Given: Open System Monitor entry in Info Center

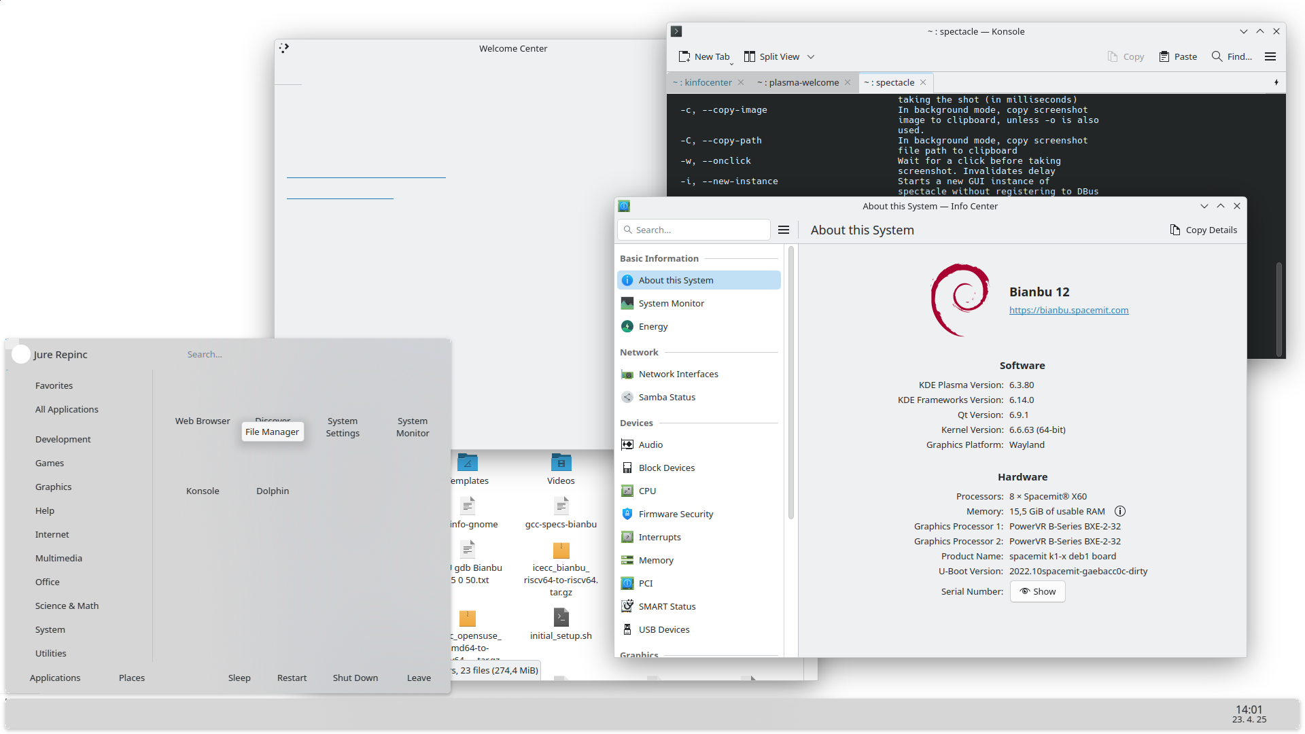Looking at the screenshot, I should click(699, 303).
